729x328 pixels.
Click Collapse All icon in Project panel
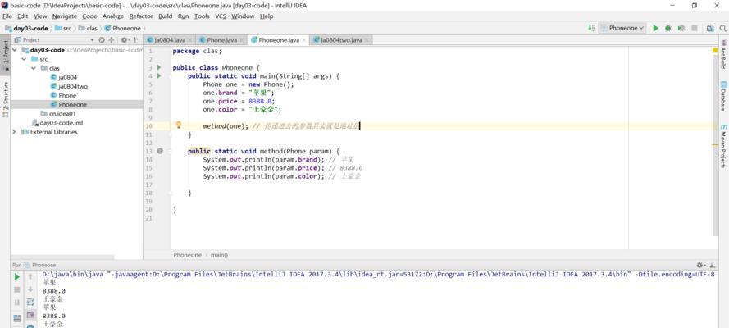(x=112, y=40)
